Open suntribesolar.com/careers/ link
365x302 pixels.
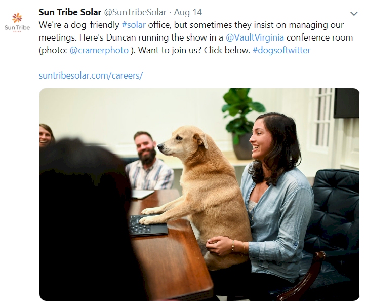tap(91, 75)
